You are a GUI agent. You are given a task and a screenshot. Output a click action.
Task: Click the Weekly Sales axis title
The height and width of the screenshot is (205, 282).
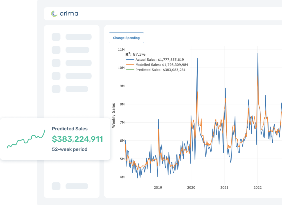pos(113,115)
